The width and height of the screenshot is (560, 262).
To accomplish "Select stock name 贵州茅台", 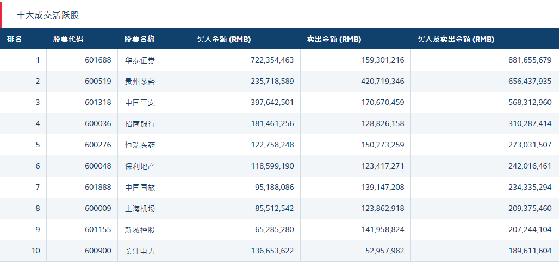I will 140,82.
